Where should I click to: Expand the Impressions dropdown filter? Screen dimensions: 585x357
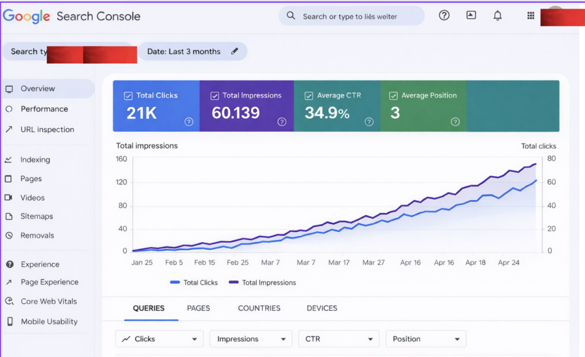(250, 338)
